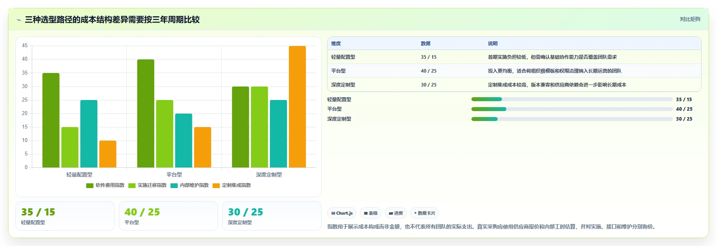717x246 pixels.
Task: Toggle the 定制集成指数 legend item
Action: [x=232, y=185]
